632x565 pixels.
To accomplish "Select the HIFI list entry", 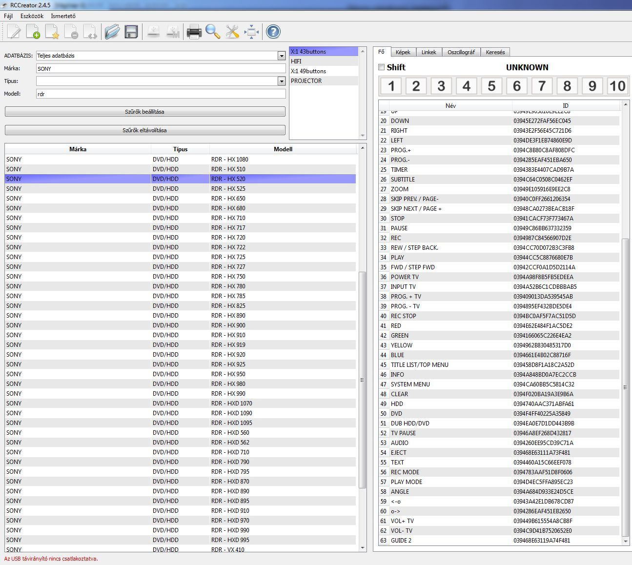I will 324,61.
